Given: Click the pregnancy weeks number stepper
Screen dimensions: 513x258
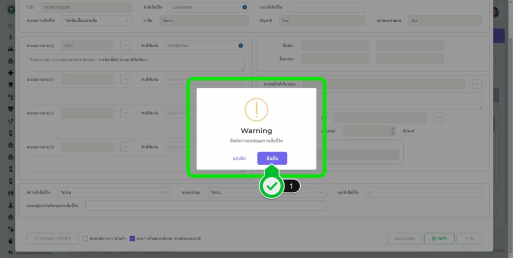Looking at the screenshot, I should pyautogui.click(x=392, y=130).
